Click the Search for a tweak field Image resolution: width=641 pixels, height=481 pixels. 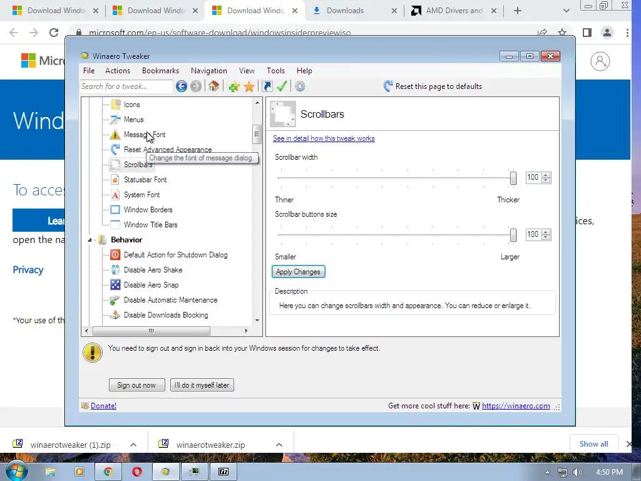[126, 86]
